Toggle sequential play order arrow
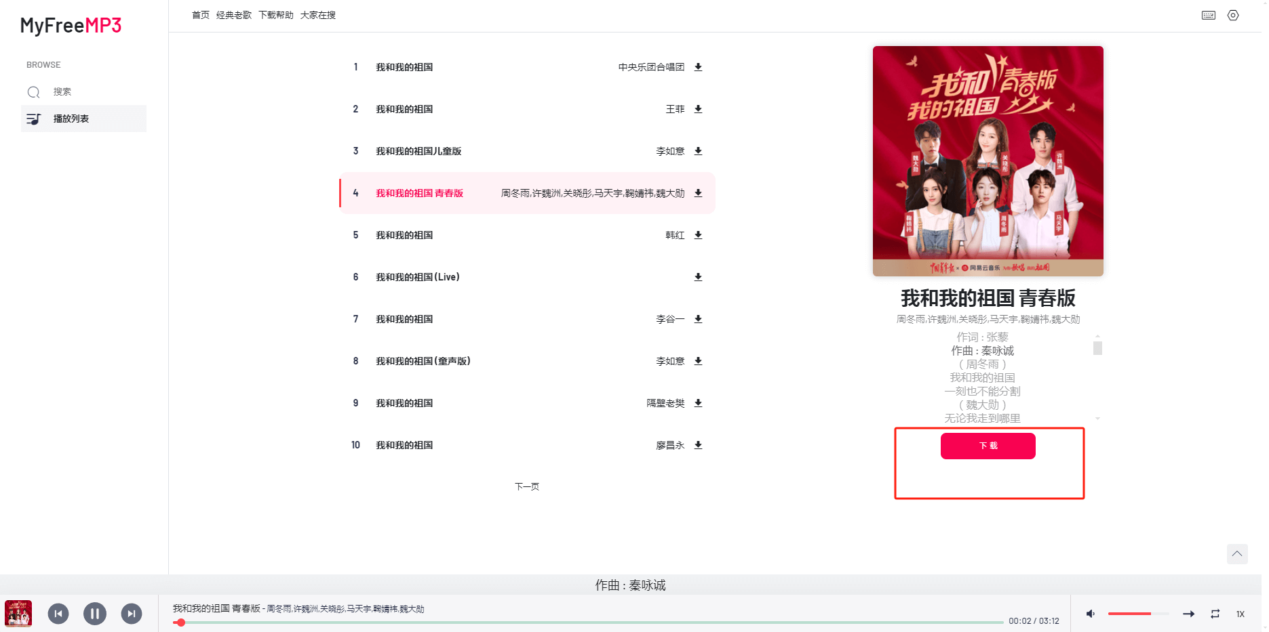The image size is (1269, 632). pos(1188,614)
